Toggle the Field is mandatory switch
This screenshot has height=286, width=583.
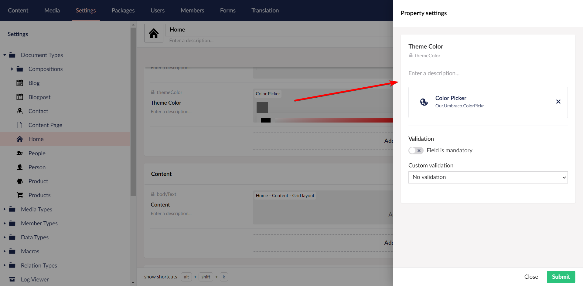(416, 150)
